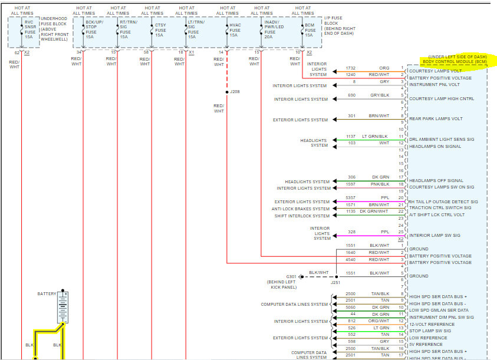Click wire 328 circuit number
This screenshot has width=497, height=360.
pos(351,232)
